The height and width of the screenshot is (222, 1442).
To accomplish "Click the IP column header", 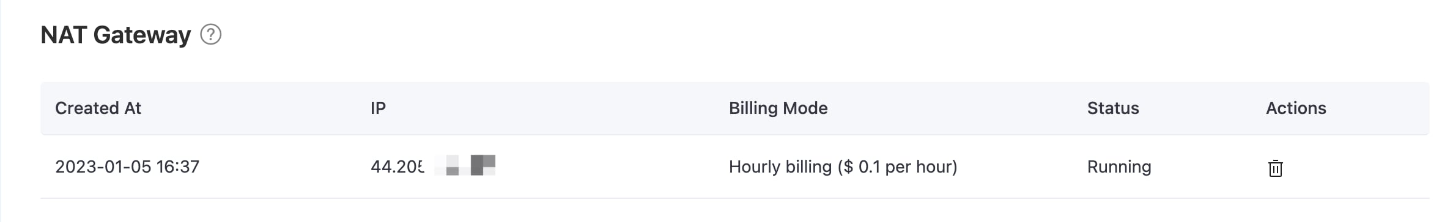I will coord(378,108).
